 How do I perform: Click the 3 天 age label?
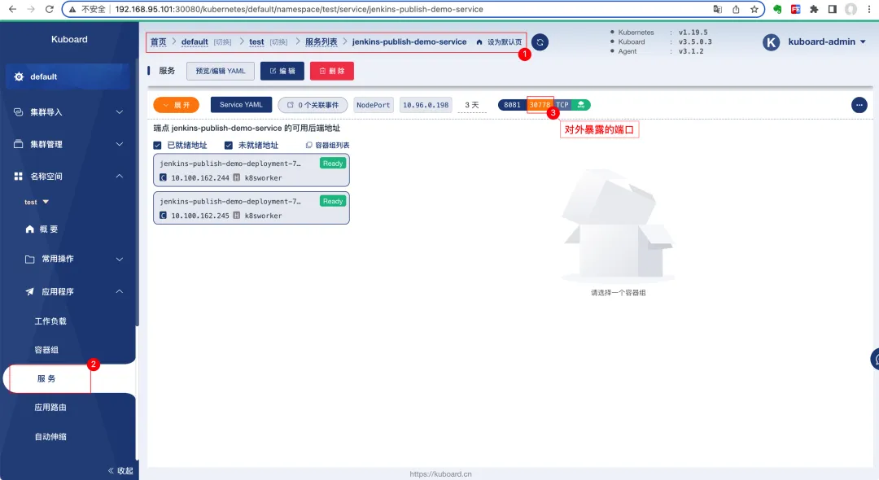click(x=472, y=105)
